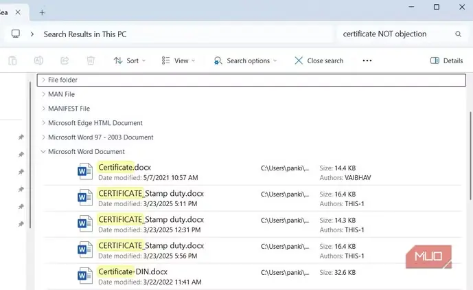Screen dimensions: 473x290
Task: Click Word icon for file modified 5:56 PM
Action: click(x=85, y=249)
